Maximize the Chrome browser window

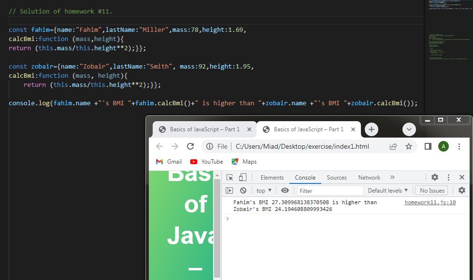click(441, 120)
